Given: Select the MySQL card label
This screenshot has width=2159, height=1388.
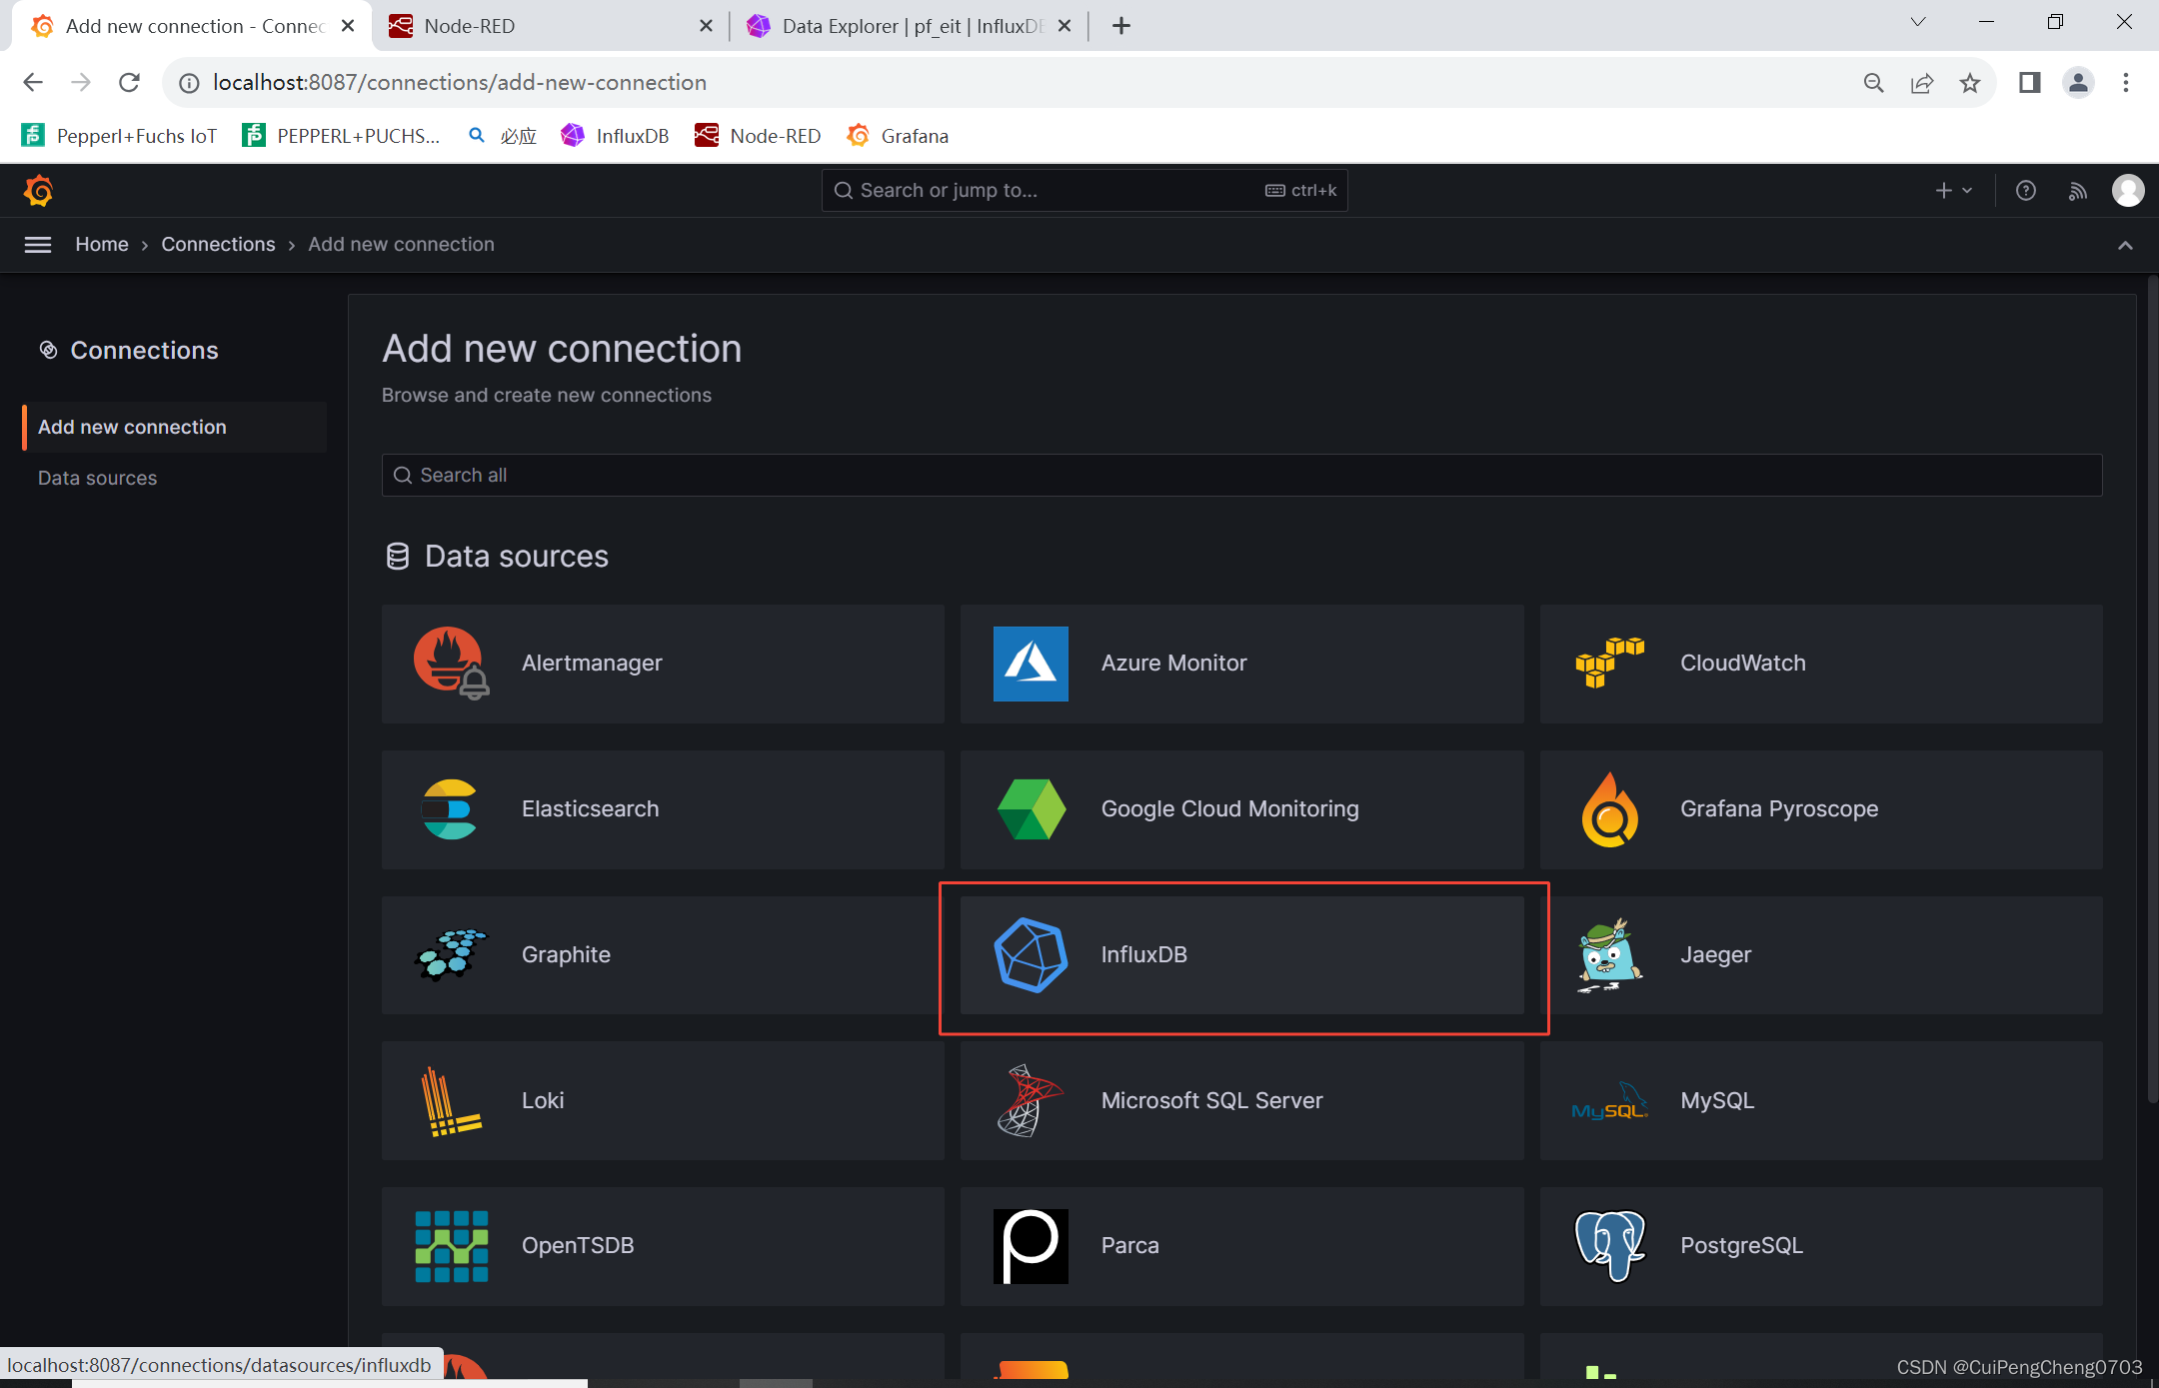Looking at the screenshot, I should [x=1717, y=1101].
